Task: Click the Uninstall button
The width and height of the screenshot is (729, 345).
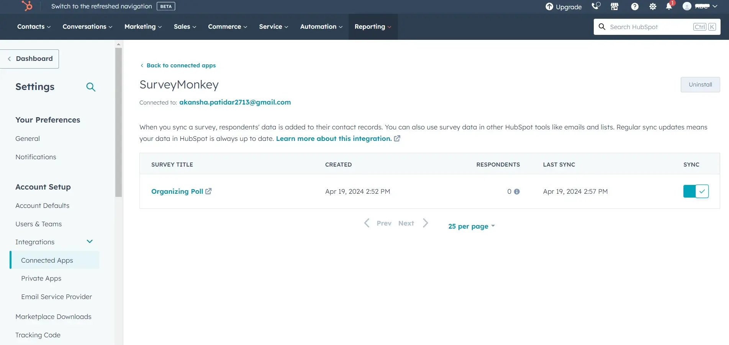Action: click(x=700, y=85)
